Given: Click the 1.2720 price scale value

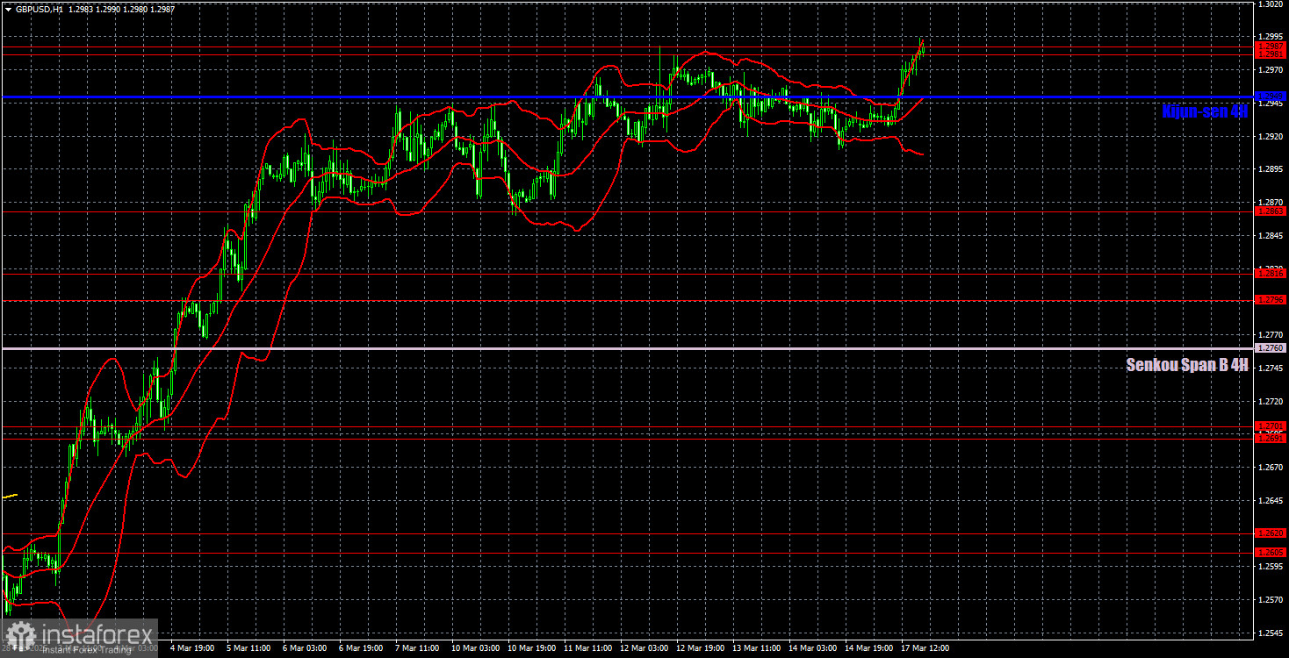Looking at the screenshot, I should [1271, 402].
